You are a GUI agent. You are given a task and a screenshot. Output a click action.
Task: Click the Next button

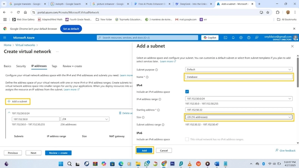33,153
